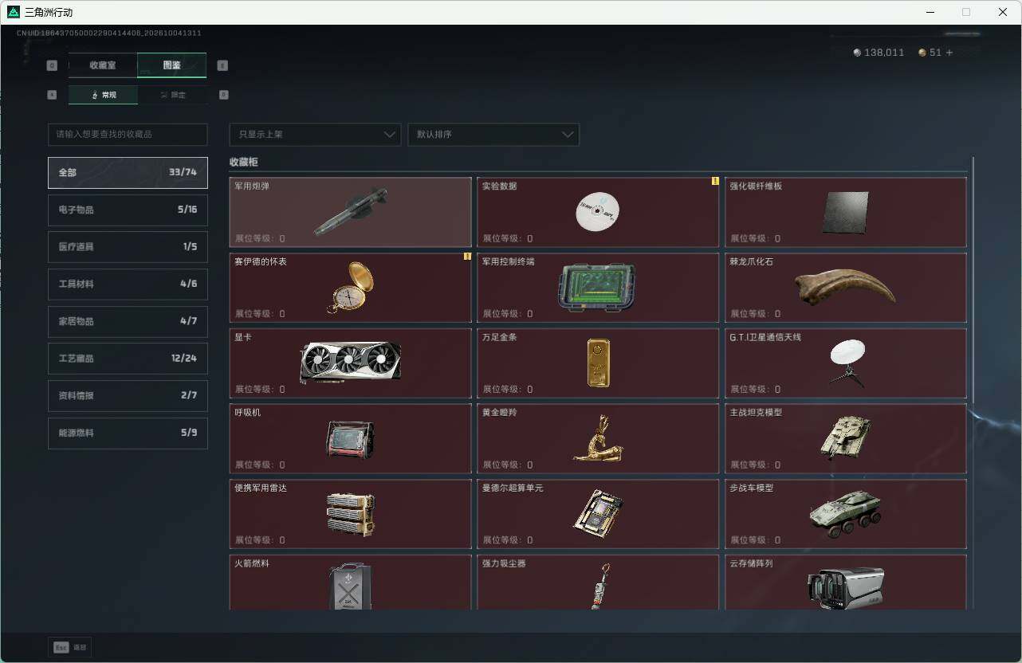Open the 实验数据 disc item

(x=598, y=212)
